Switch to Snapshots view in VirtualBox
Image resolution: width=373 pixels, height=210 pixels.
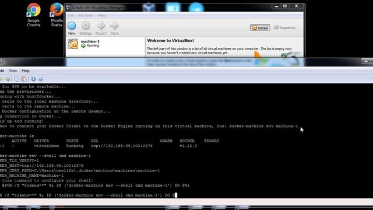click(x=284, y=28)
